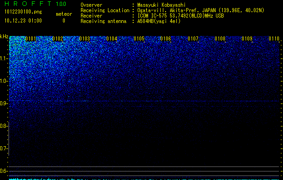Click the version number 1.0.0
Screen dimensions: 283x180
(x=61, y=4)
